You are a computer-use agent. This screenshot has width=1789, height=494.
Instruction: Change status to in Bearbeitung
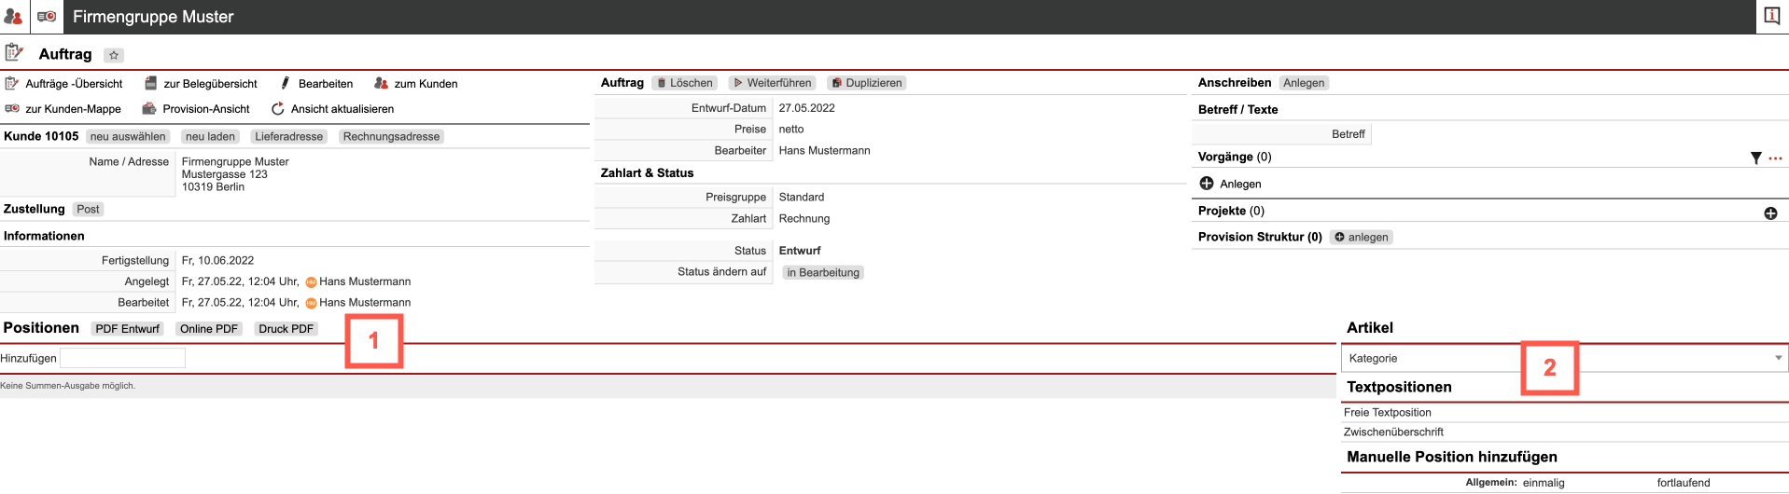(822, 273)
